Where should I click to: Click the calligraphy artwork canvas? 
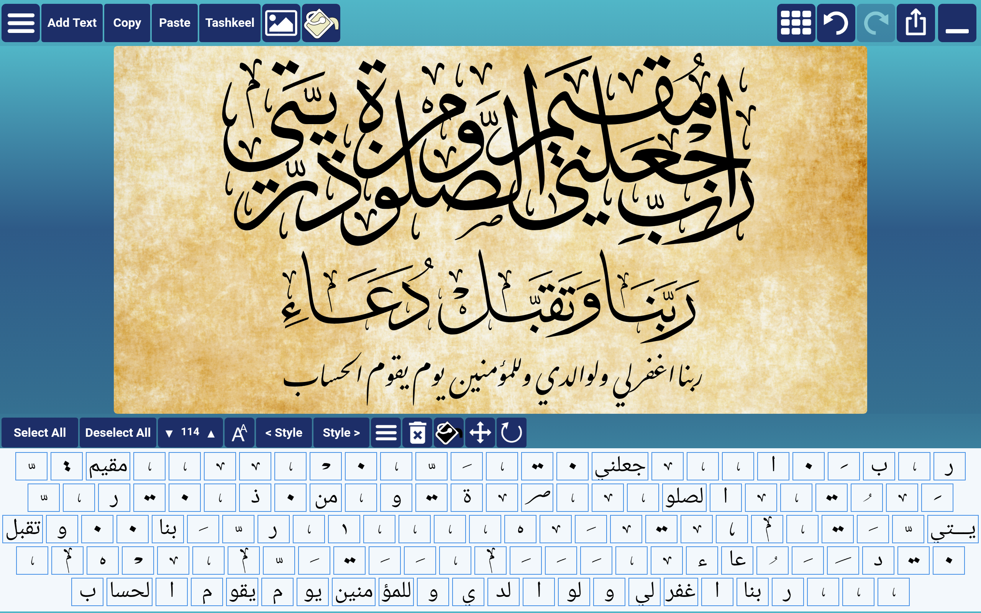(490, 230)
